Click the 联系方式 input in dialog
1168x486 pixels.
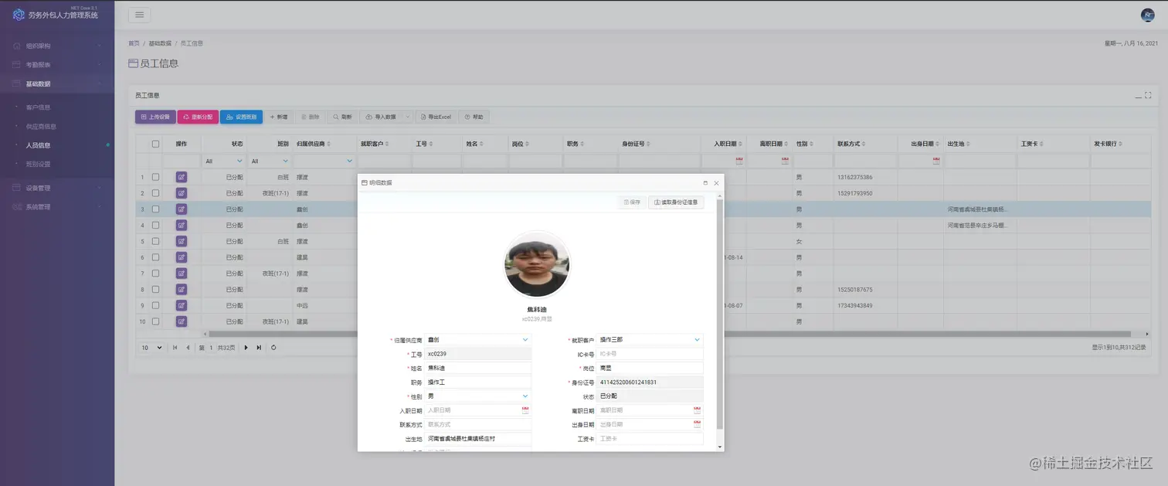[478, 424]
